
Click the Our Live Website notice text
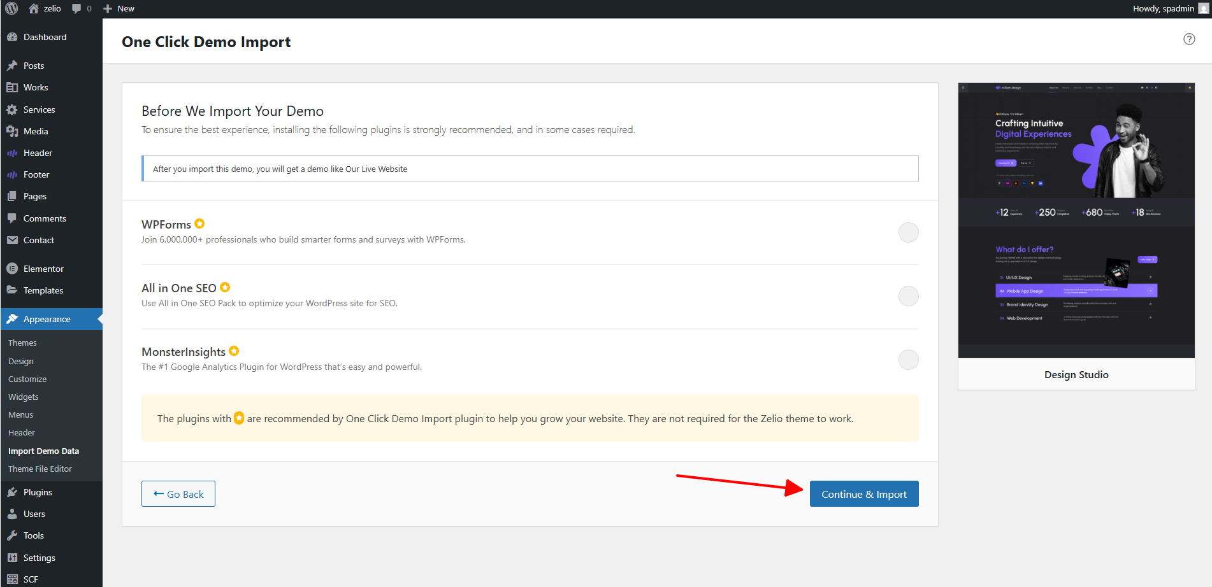click(x=376, y=169)
